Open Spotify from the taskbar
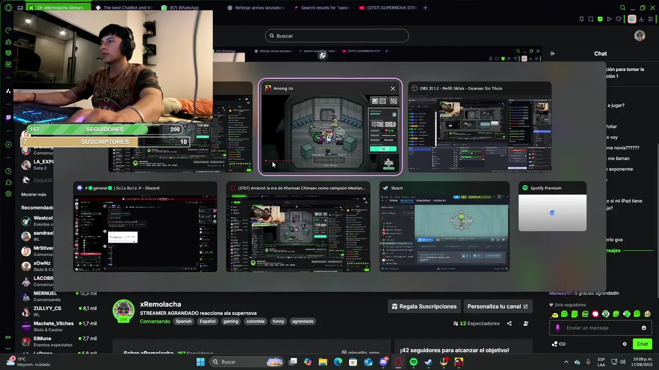 (x=413, y=362)
